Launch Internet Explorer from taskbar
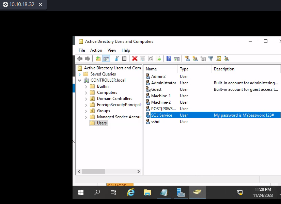 click(131, 192)
